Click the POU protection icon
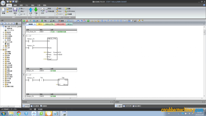The width and height of the screenshot is (206, 116). (x=60, y=11)
